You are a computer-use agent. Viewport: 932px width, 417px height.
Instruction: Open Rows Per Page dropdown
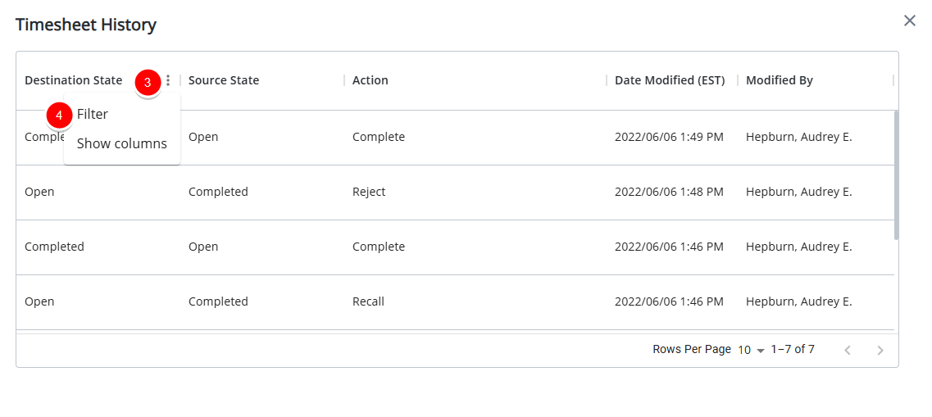pyautogui.click(x=751, y=350)
